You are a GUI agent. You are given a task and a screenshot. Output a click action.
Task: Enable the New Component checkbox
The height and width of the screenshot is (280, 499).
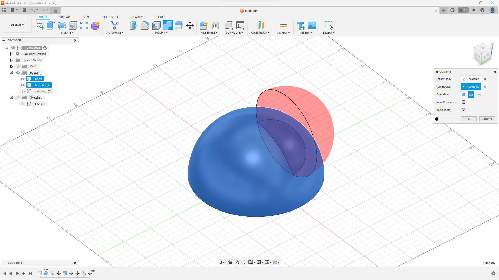point(464,102)
